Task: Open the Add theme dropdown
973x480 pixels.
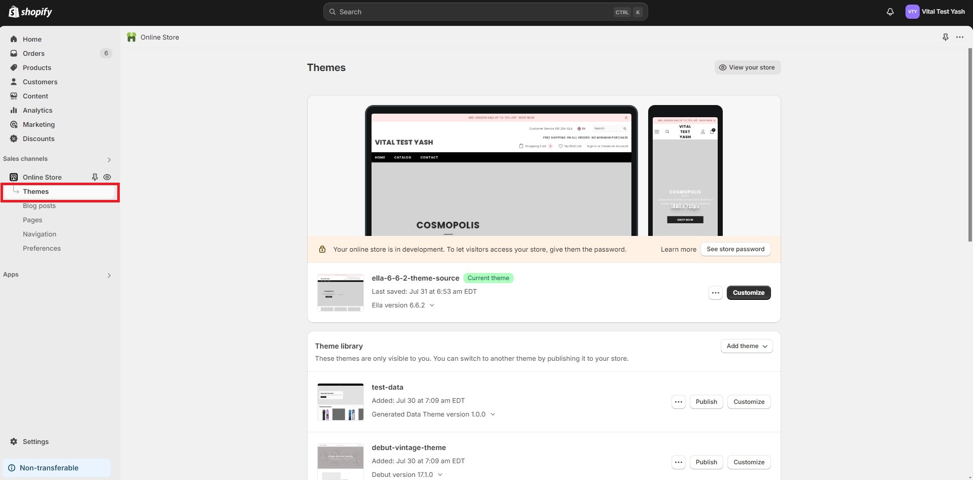Action: (x=747, y=346)
